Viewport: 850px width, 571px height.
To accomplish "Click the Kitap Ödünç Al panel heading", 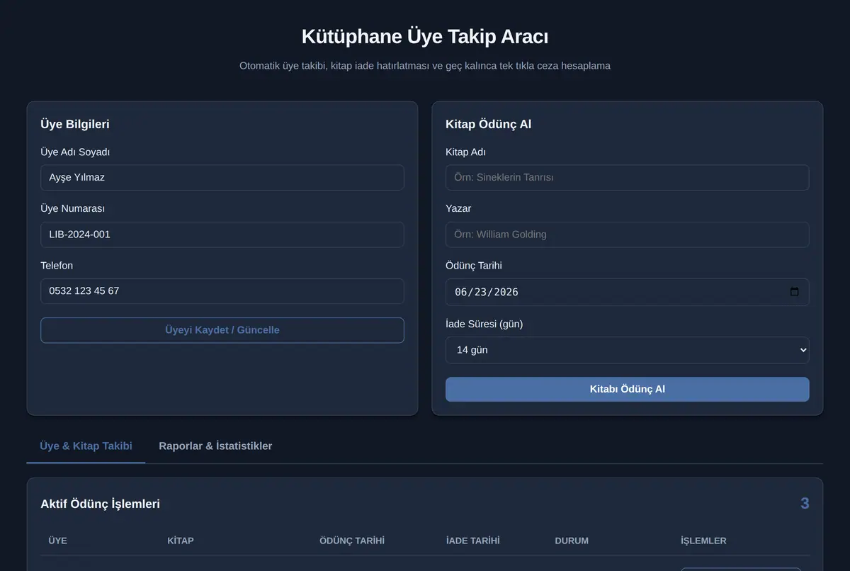I will click(x=489, y=124).
